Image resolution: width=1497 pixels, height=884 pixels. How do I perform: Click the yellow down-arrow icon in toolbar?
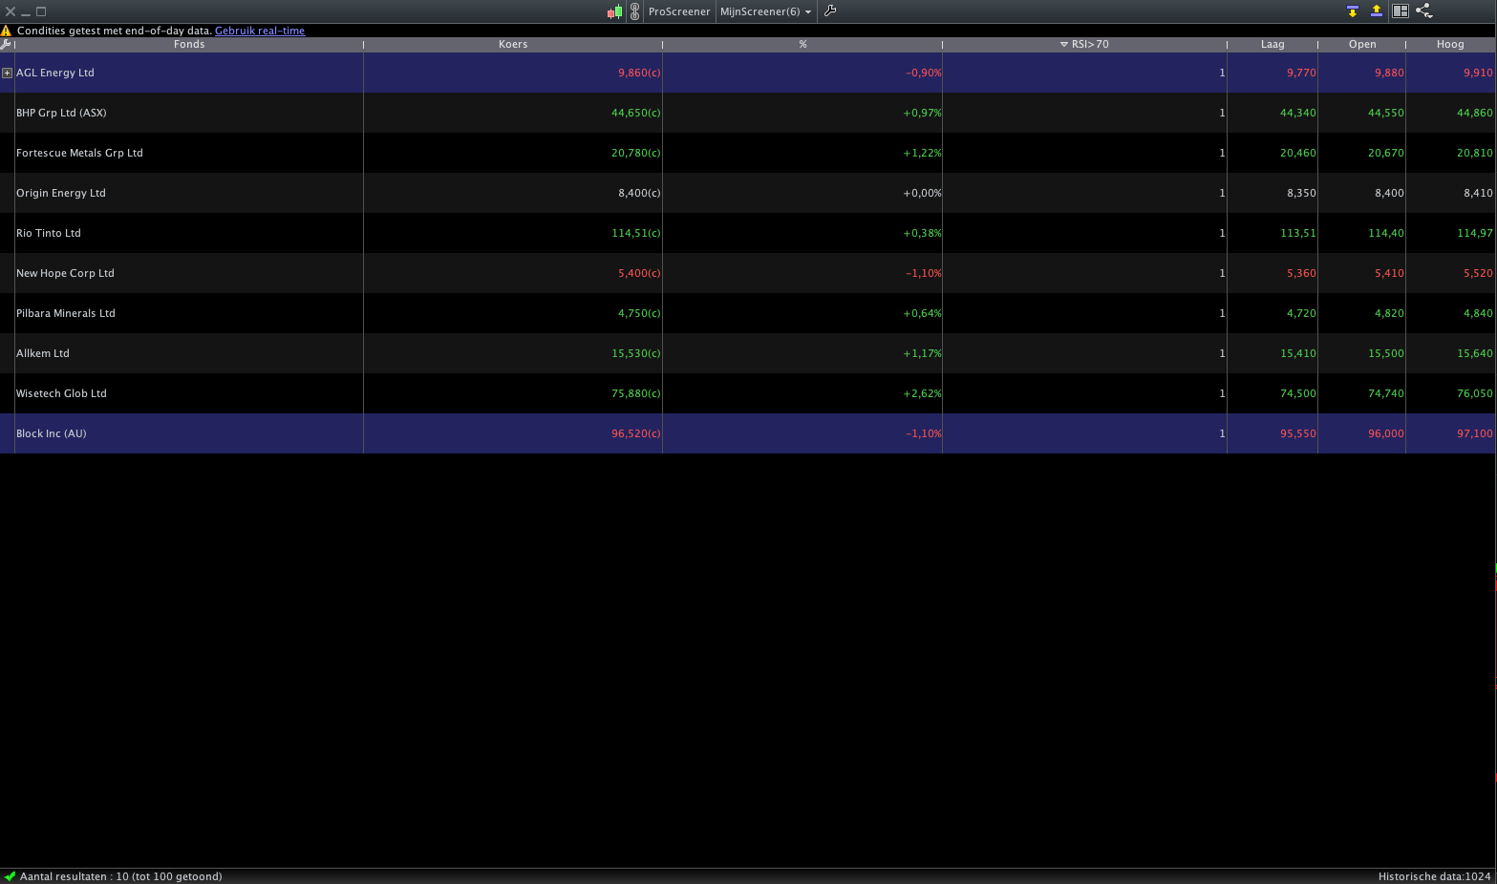pyautogui.click(x=1352, y=11)
